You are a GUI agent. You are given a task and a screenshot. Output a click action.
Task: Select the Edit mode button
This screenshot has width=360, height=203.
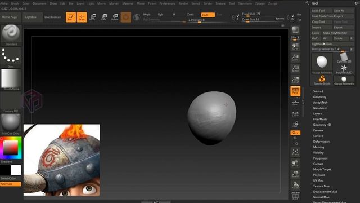[x=71, y=17]
